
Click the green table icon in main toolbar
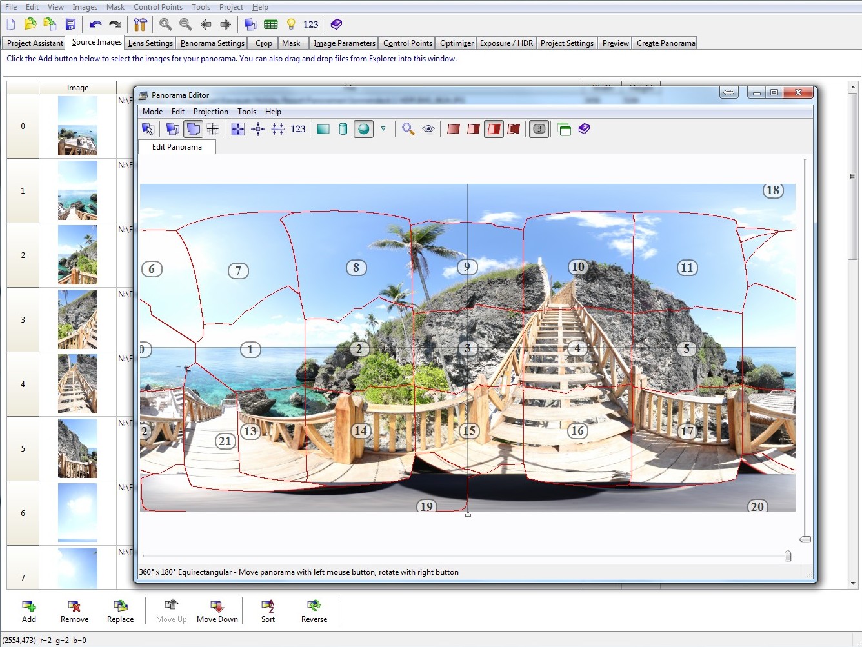coord(271,25)
